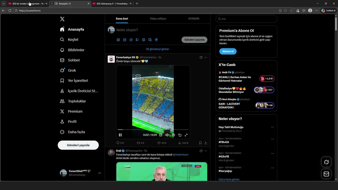The width and height of the screenshot is (338, 190).
Task: Click composer Gönderi yayınla button
Action: click(194, 40)
